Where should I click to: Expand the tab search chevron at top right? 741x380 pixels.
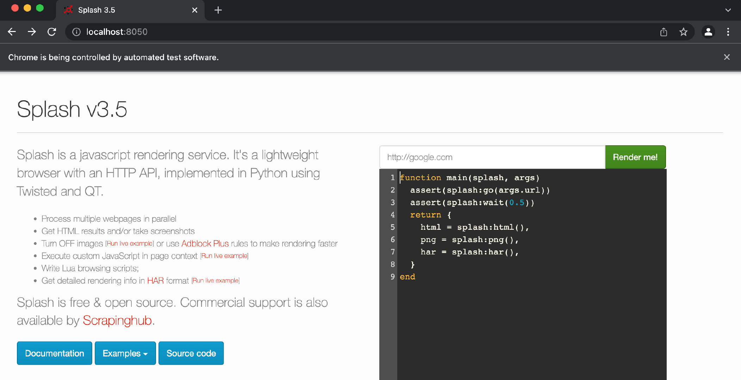728,10
